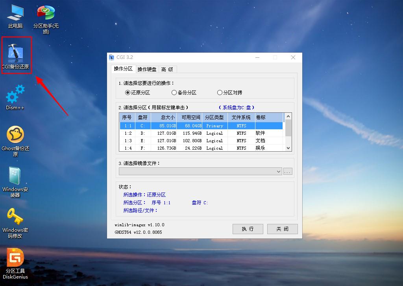Open the 高级 tab
403x286 pixels.
click(x=167, y=69)
